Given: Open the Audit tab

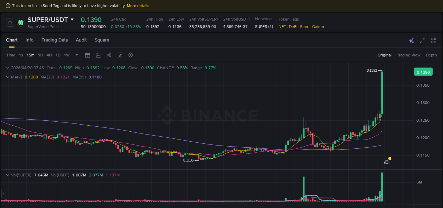Looking at the screenshot, I should [x=81, y=40].
